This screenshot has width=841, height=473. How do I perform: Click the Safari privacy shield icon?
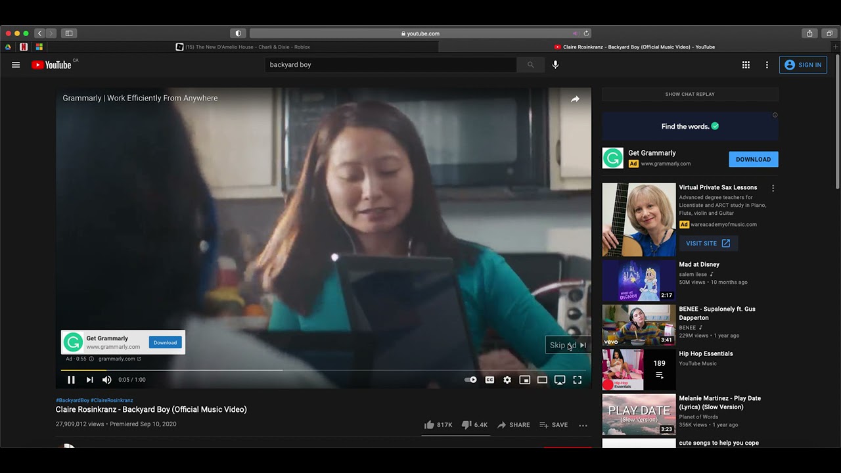point(238,34)
